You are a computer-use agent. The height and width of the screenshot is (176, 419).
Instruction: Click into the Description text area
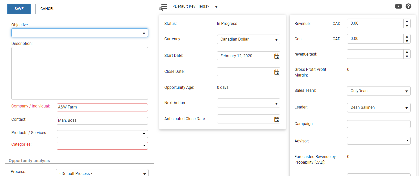(80, 73)
